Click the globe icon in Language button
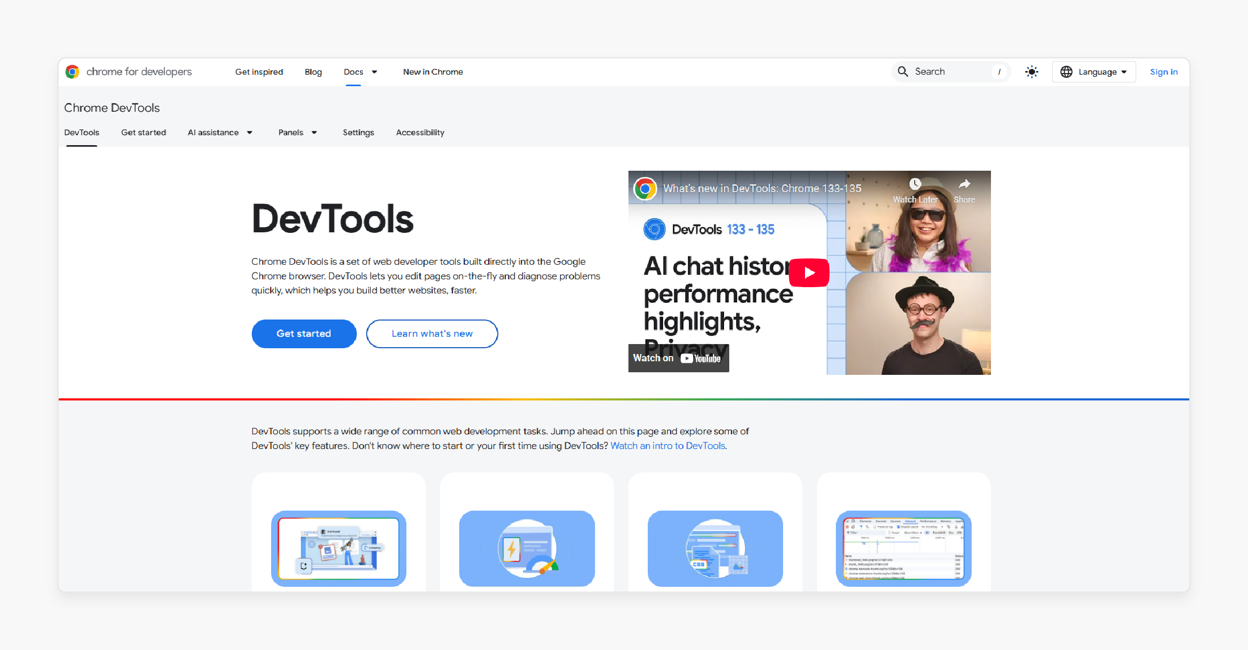This screenshot has width=1248, height=650. (x=1066, y=72)
